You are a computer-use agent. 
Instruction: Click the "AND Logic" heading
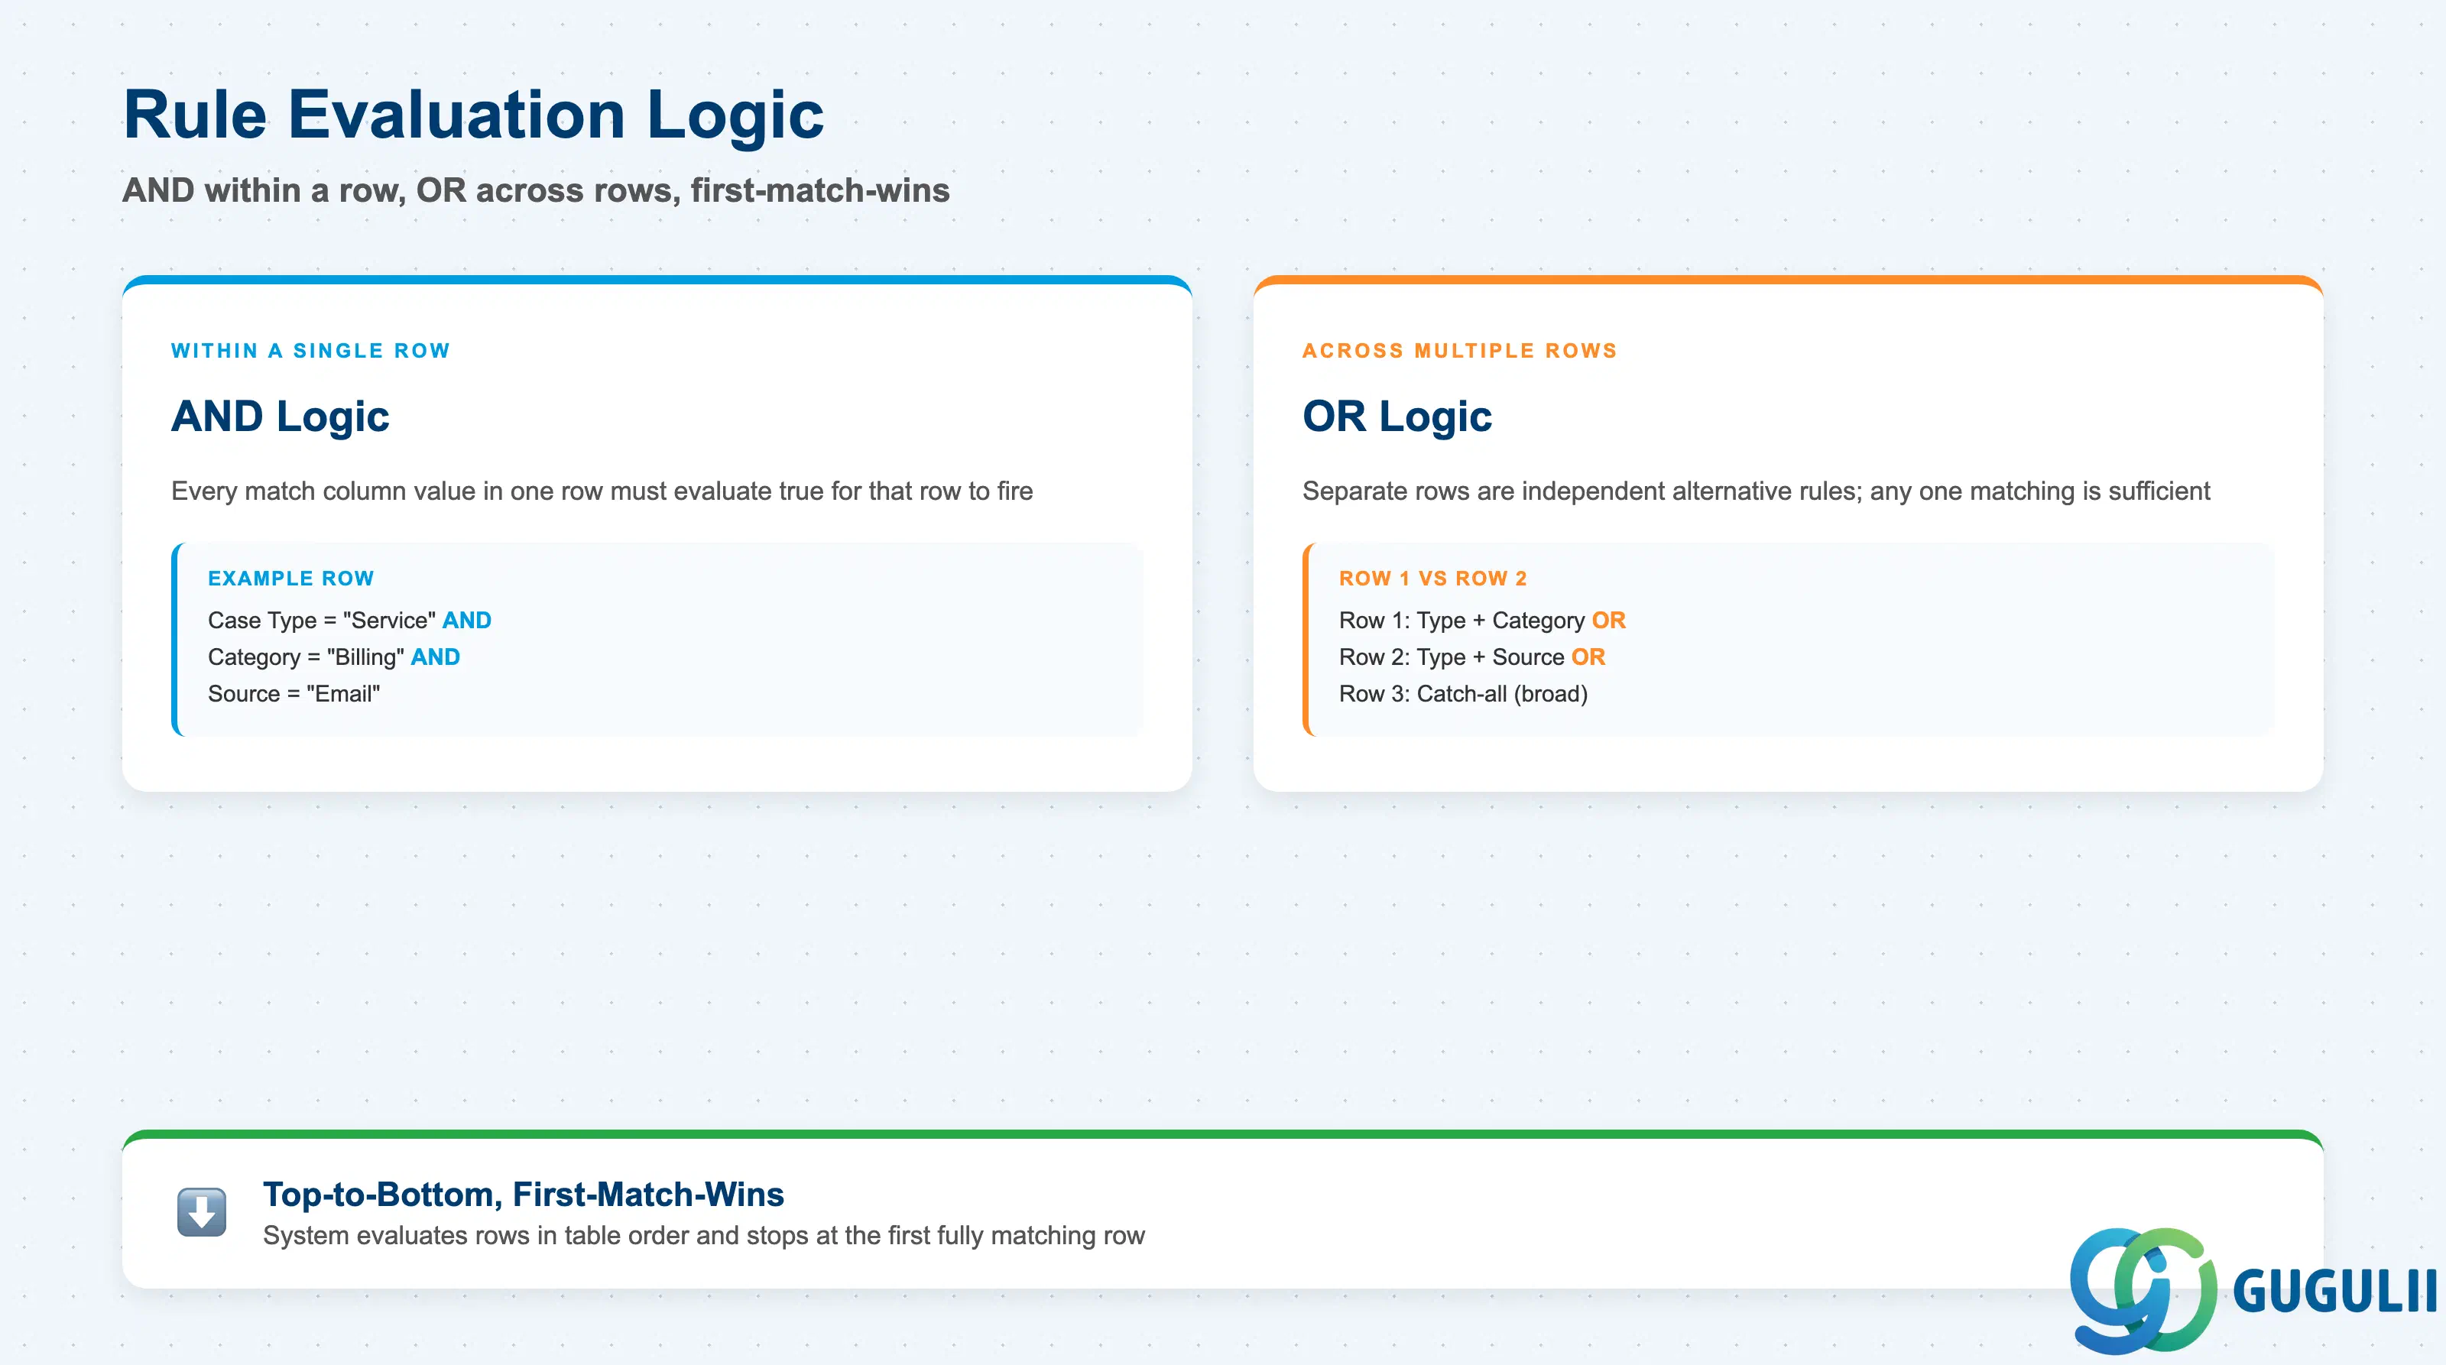click(x=280, y=417)
